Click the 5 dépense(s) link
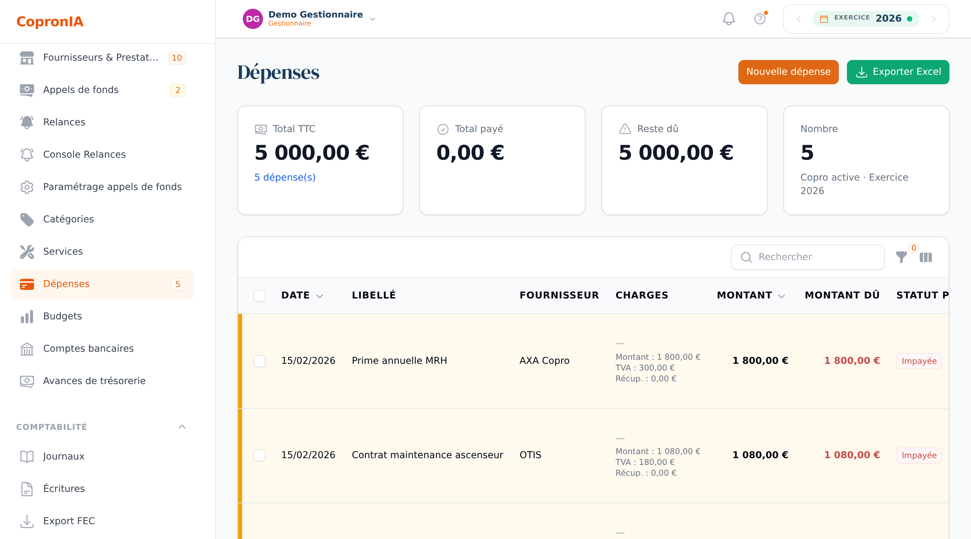Image resolution: width=971 pixels, height=539 pixels. 285,178
